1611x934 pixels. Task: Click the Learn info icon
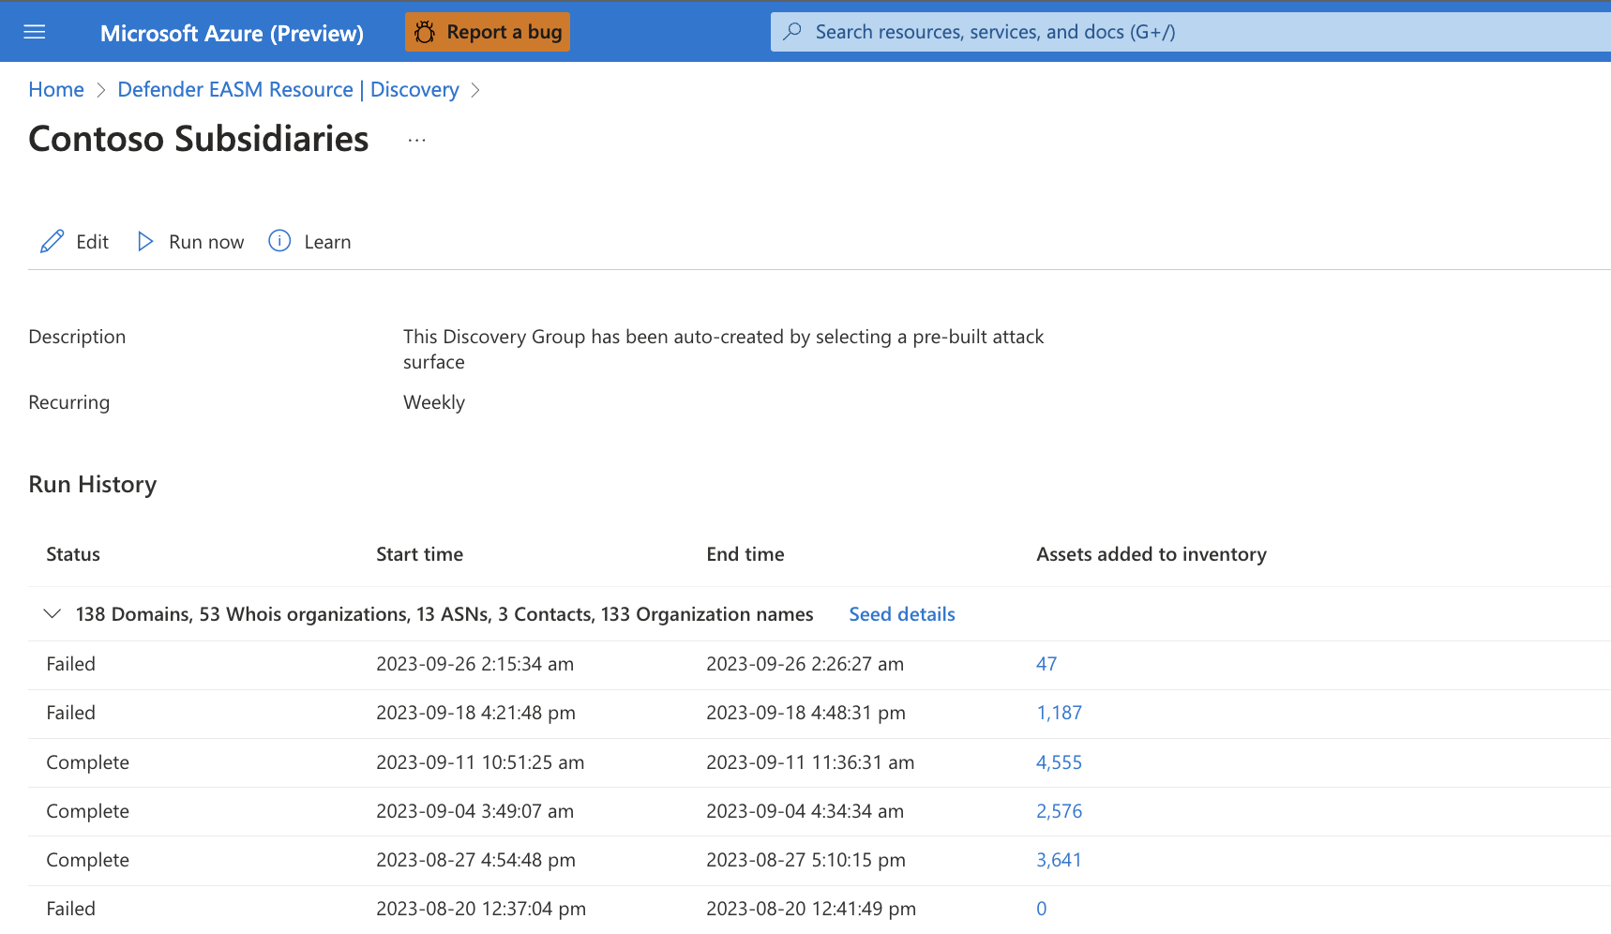pos(279,241)
